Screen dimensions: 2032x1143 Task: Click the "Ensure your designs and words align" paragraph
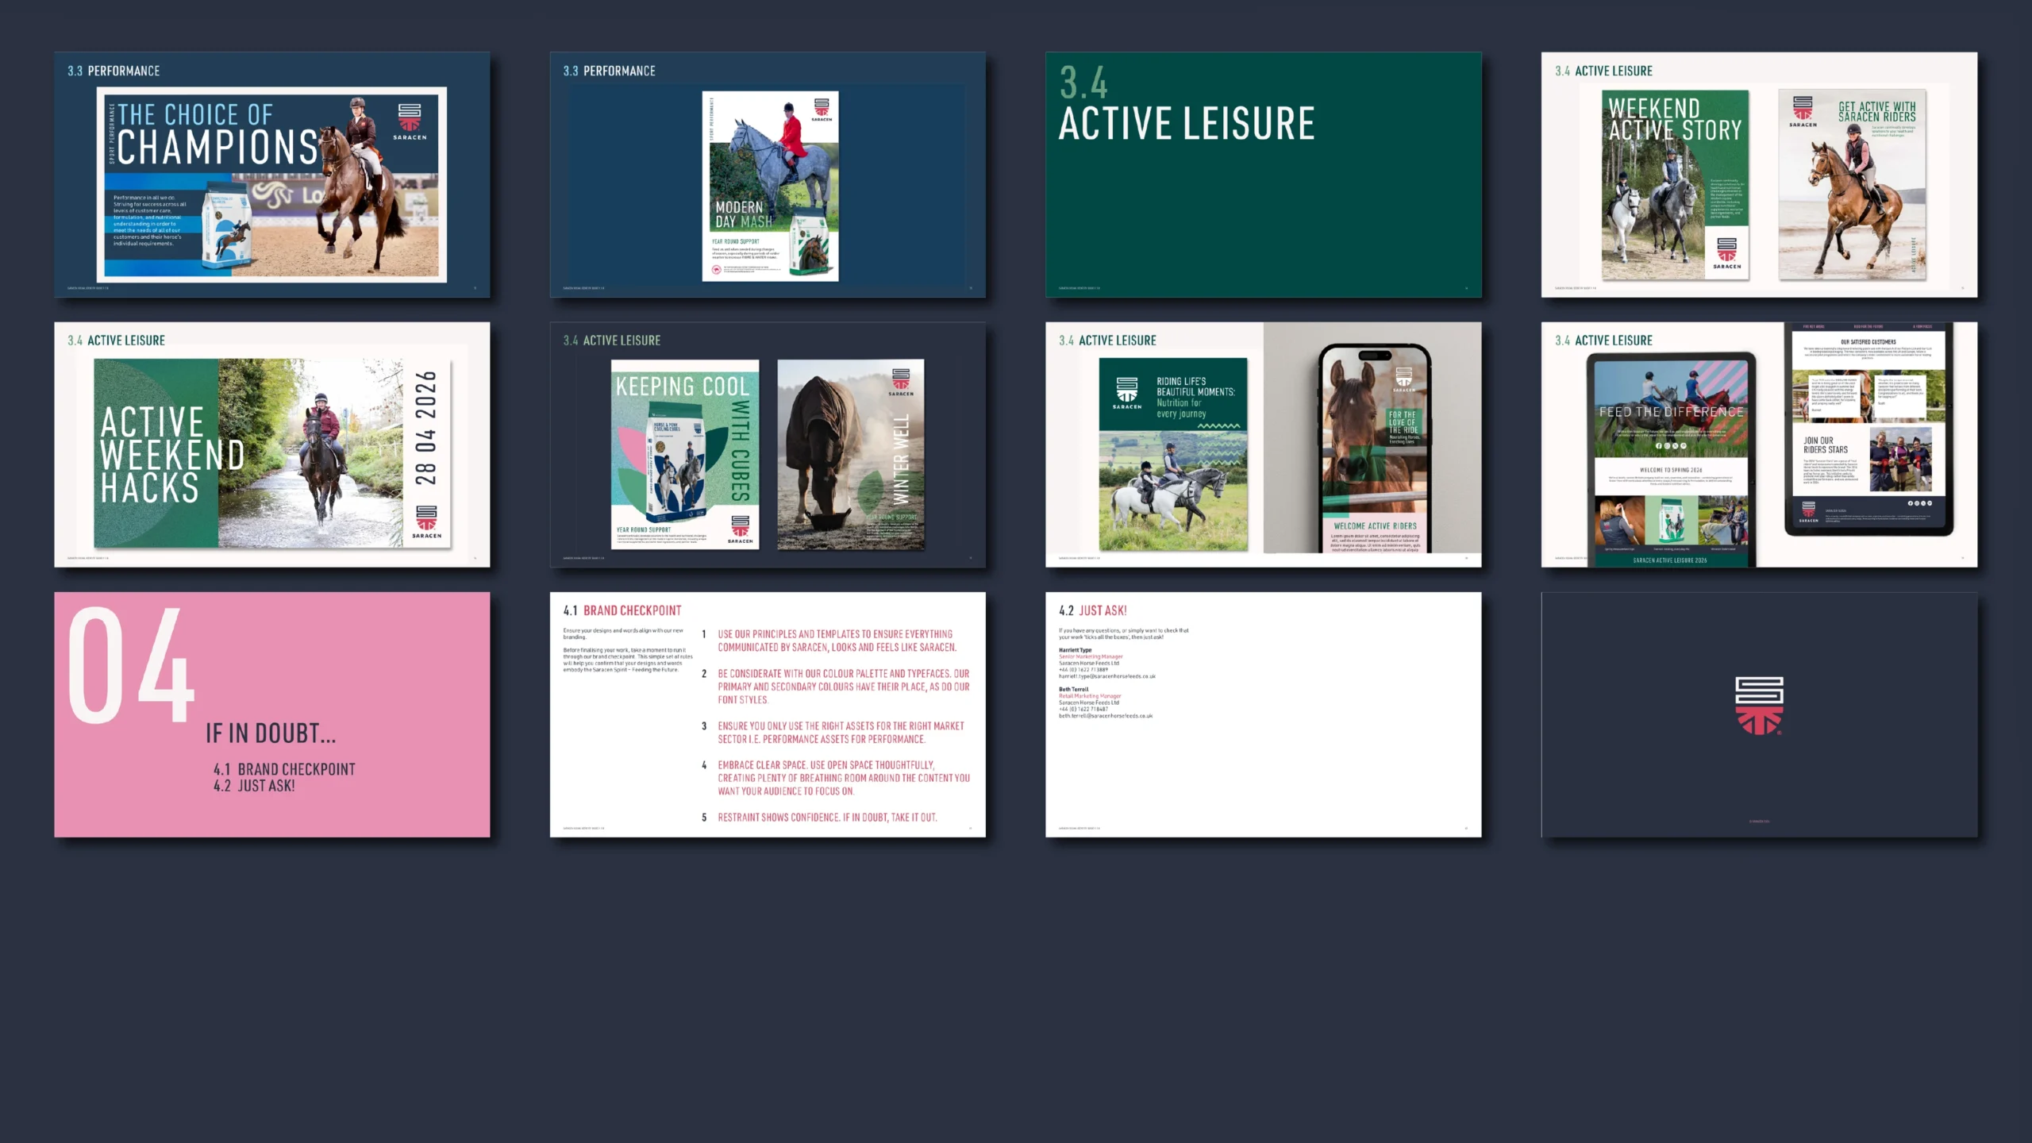coord(623,633)
